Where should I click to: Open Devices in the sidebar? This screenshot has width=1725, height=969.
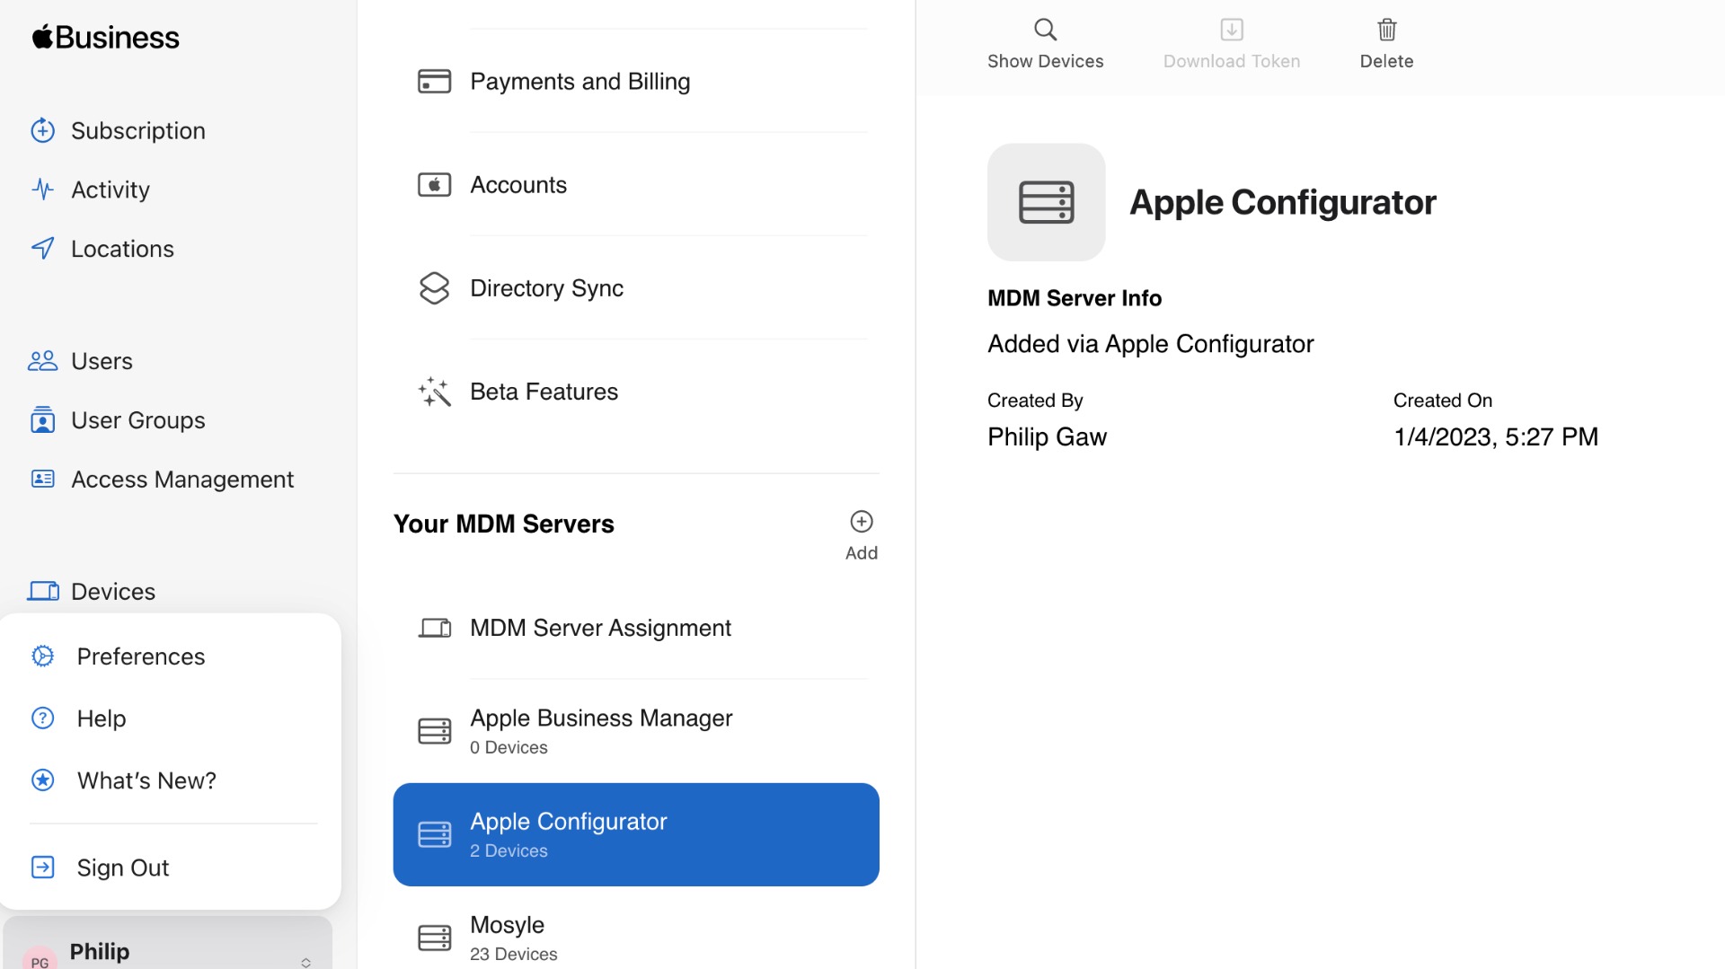pyautogui.click(x=112, y=592)
